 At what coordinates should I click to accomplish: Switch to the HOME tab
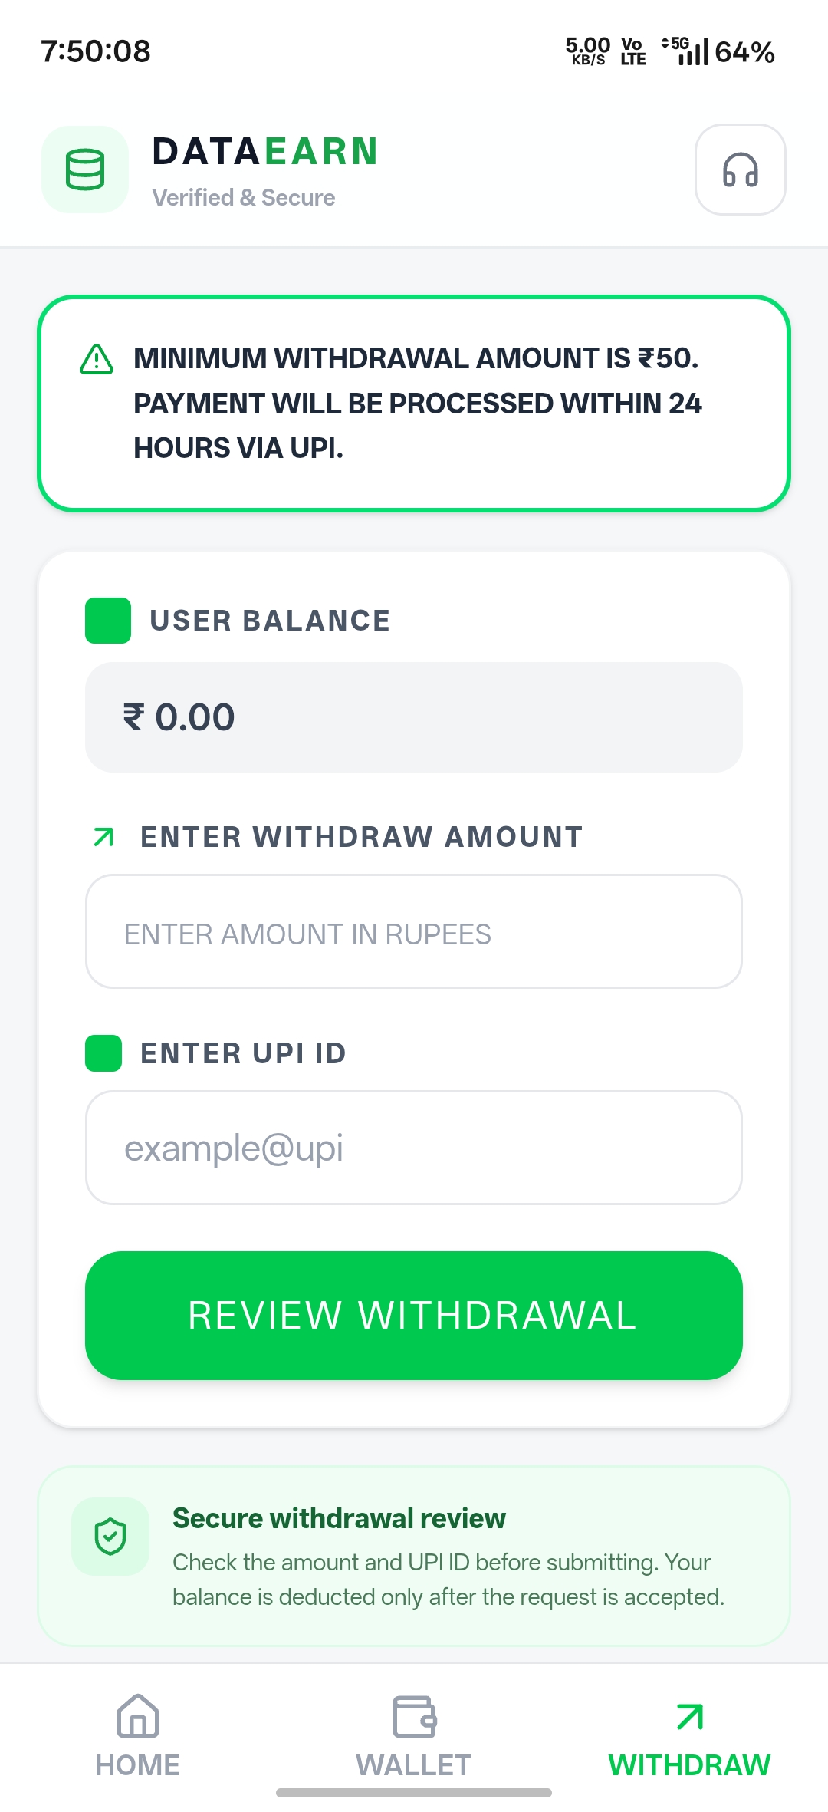click(x=138, y=1765)
